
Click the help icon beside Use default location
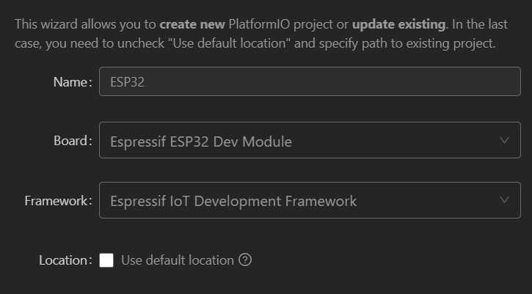[x=245, y=260]
